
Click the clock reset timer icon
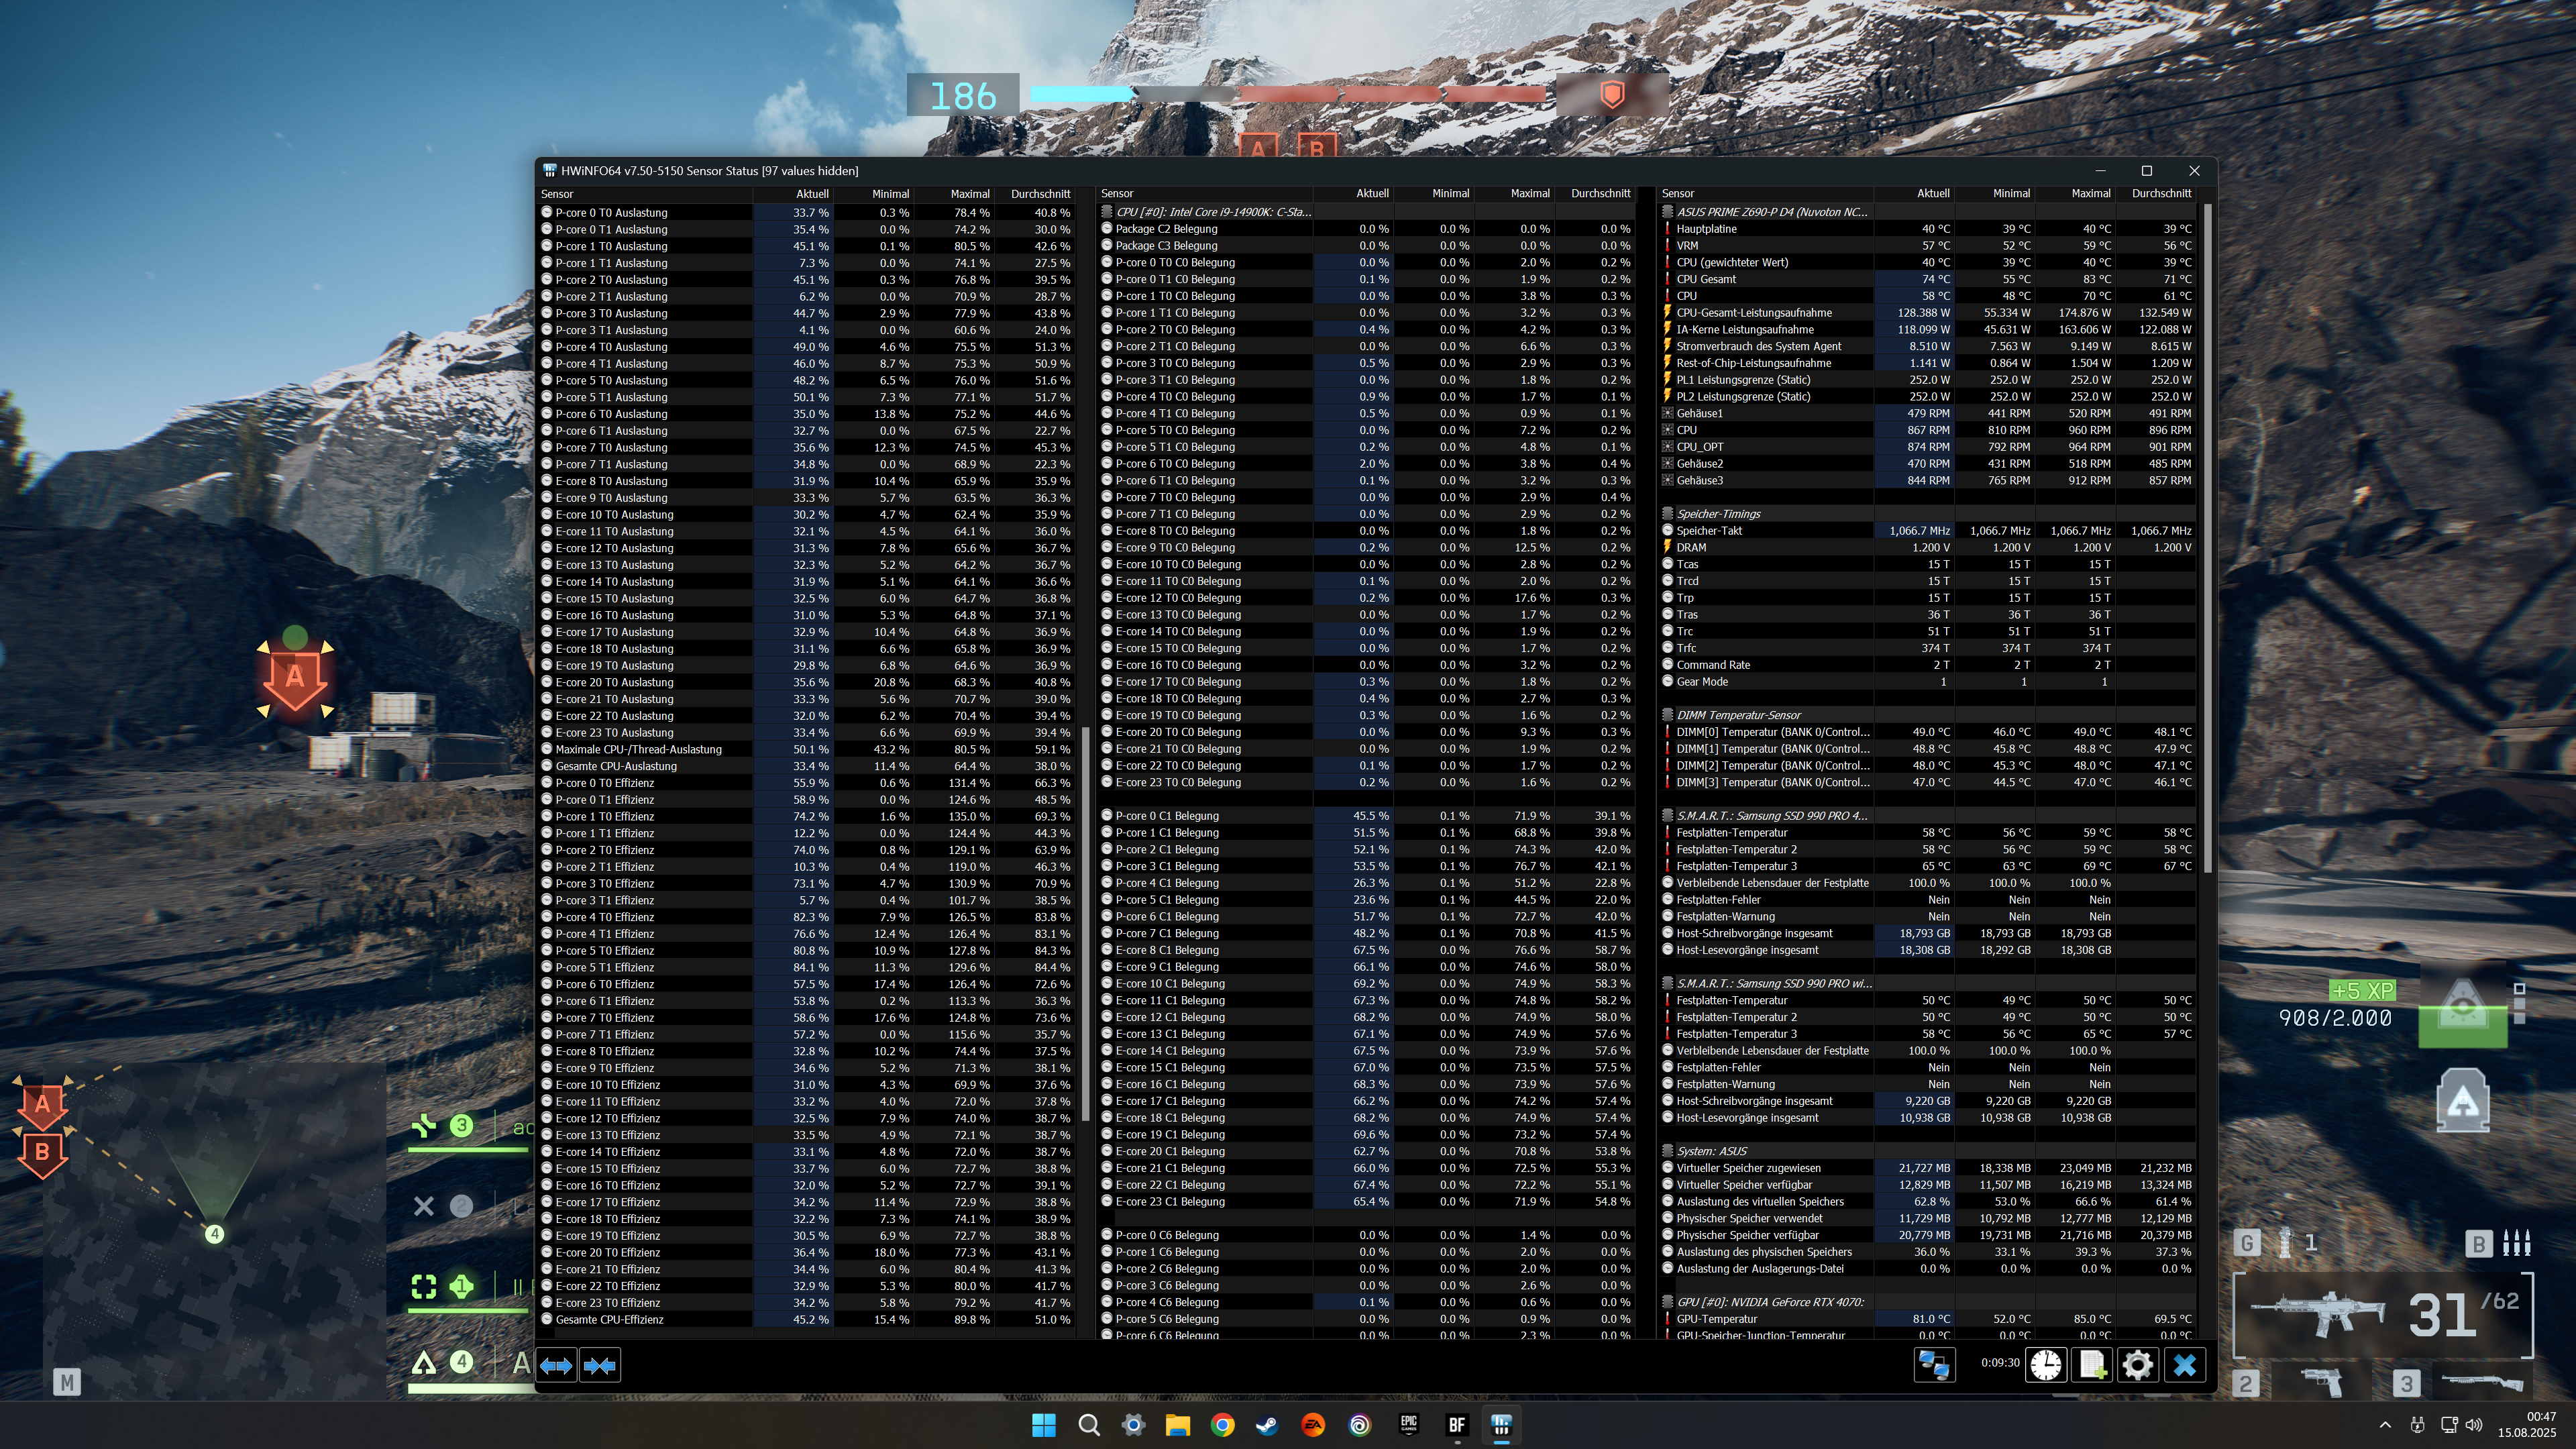[2045, 1365]
